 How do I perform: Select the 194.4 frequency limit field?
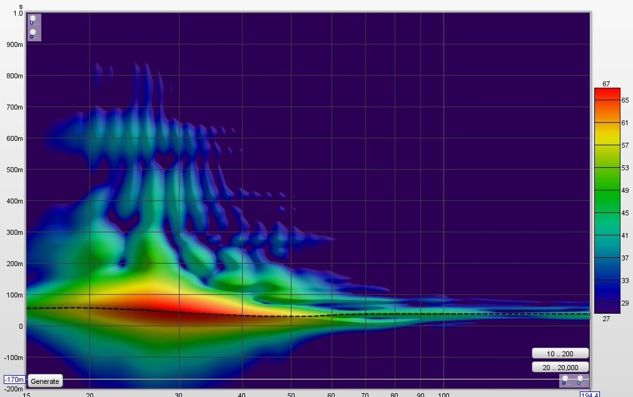coord(590,394)
